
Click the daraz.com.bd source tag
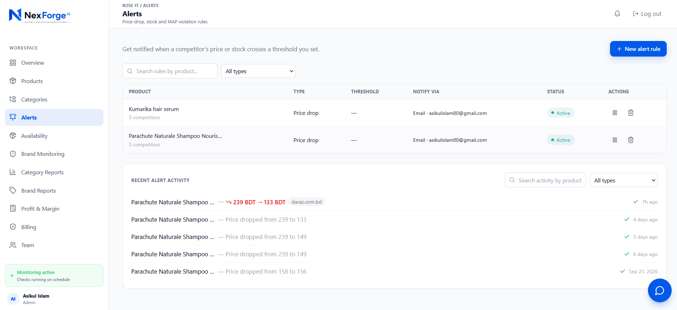[x=306, y=202]
